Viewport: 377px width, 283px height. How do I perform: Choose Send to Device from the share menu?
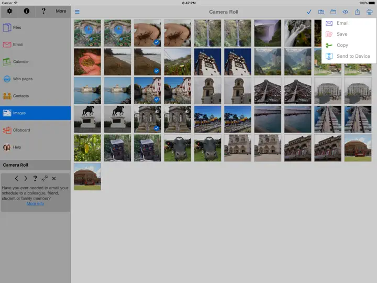(349, 56)
